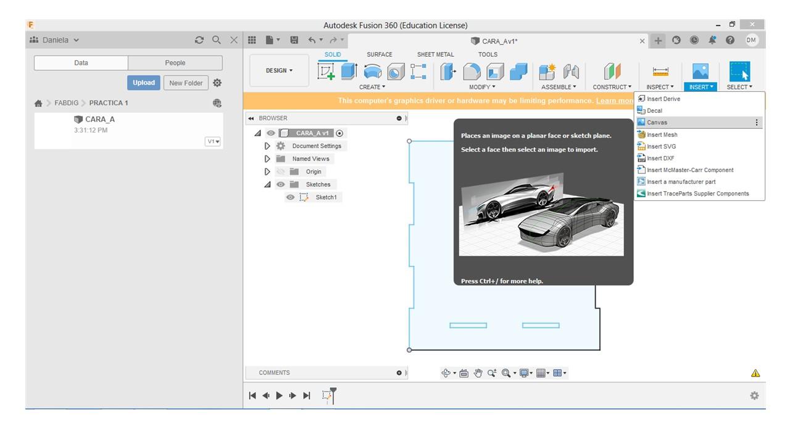The height and width of the screenshot is (444, 790).
Task: Select the Hole tool
Action: click(x=395, y=72)
